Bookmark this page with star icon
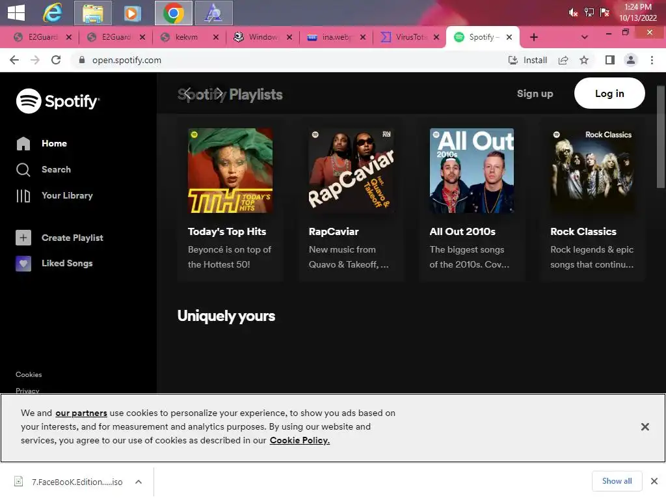The image size is (666, 500). (584, 60)
